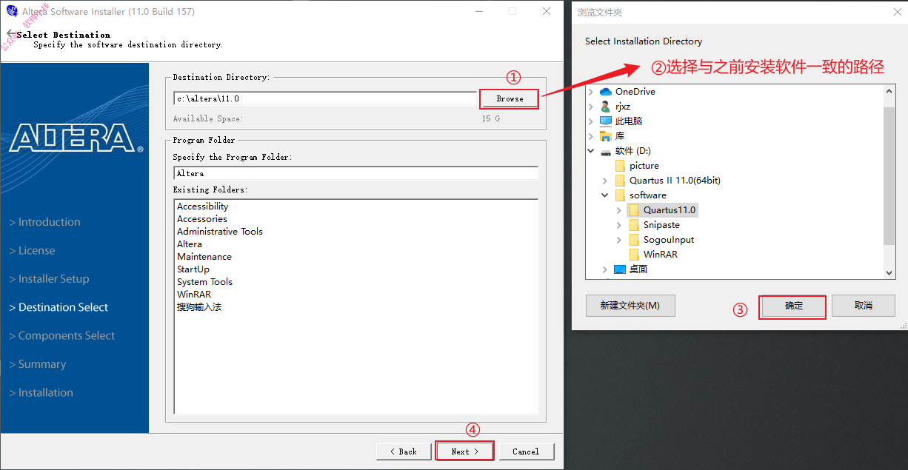
Task: Select the rjxz tree item label
Action: click(x=623, y=107)
